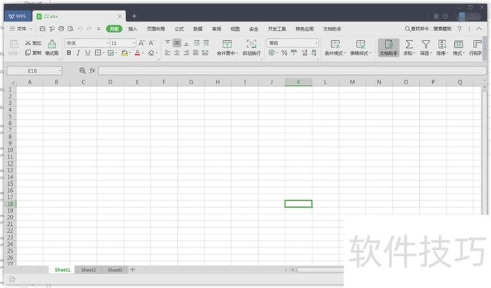Image resolution: width=491 pixels, height=288 pixels.
Task: Click the help question mark icon
Action: click(x=459, y=29)
